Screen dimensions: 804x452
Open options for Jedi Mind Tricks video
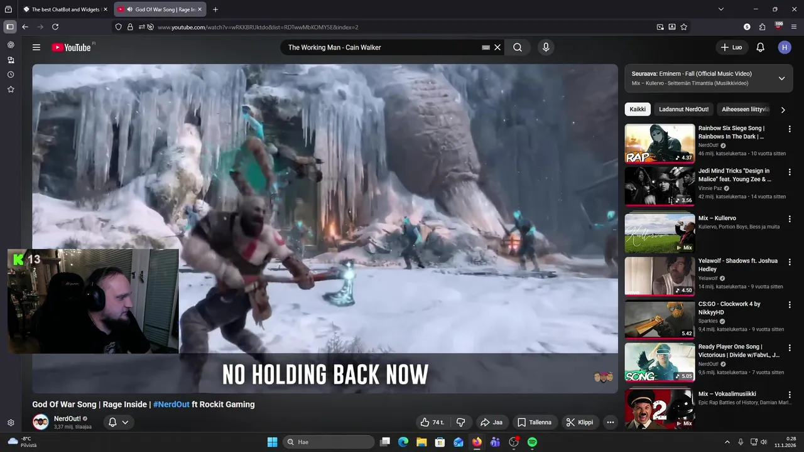pos(790,171)
